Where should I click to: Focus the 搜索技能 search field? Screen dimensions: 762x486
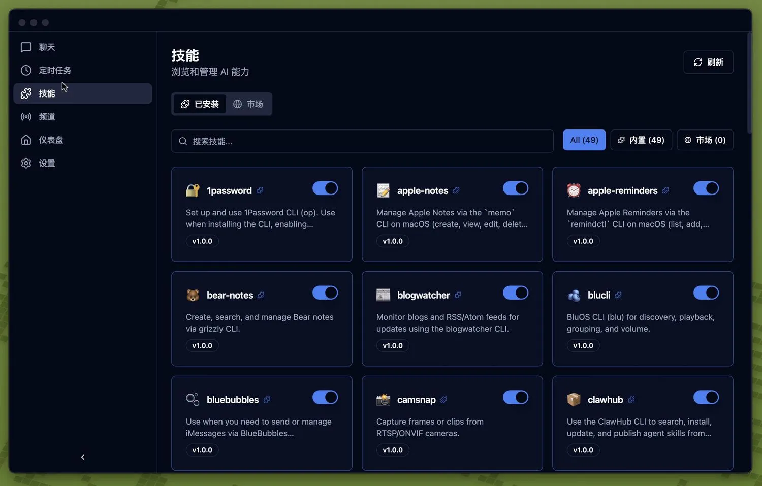click(x=362, y=141)
